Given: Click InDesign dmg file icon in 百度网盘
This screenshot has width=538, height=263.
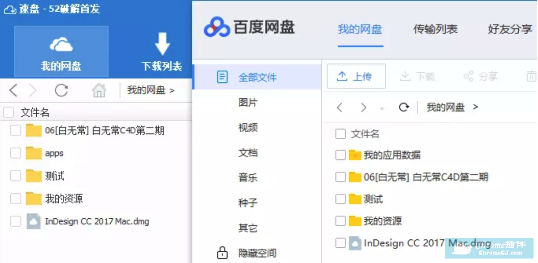Looking at the screenshot, I should click(355, 243).
